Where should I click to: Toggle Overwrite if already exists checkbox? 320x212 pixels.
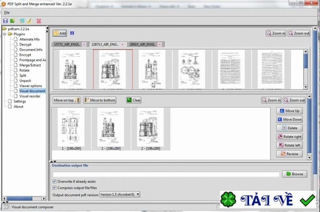(x=54, y=181)
